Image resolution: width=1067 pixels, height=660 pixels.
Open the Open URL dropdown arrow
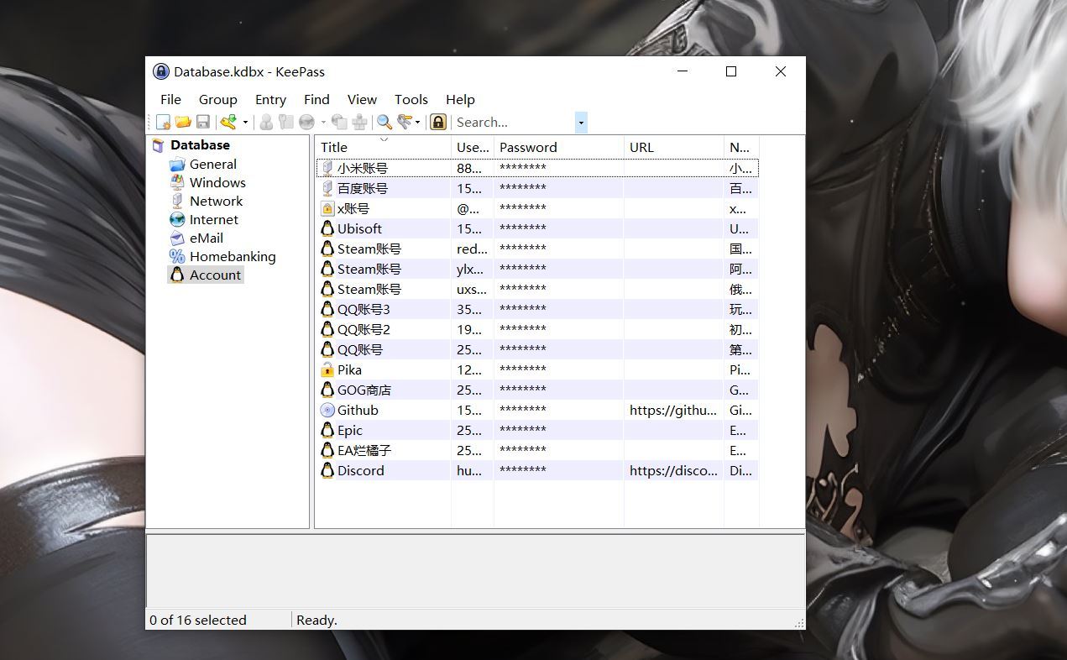point(323,123)
